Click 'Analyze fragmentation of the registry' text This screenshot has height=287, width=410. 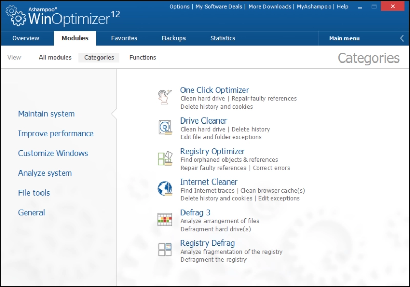click(x=232, y=252)
